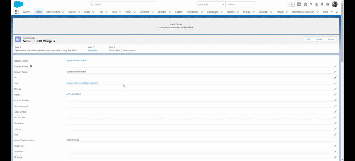Edit the Account Site field pencil

(x=335, y=117)
